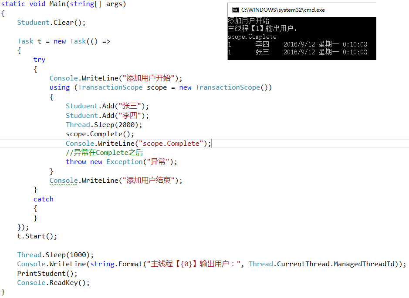
Task: Click the console row with '李四'
Action: coord(297,44)
